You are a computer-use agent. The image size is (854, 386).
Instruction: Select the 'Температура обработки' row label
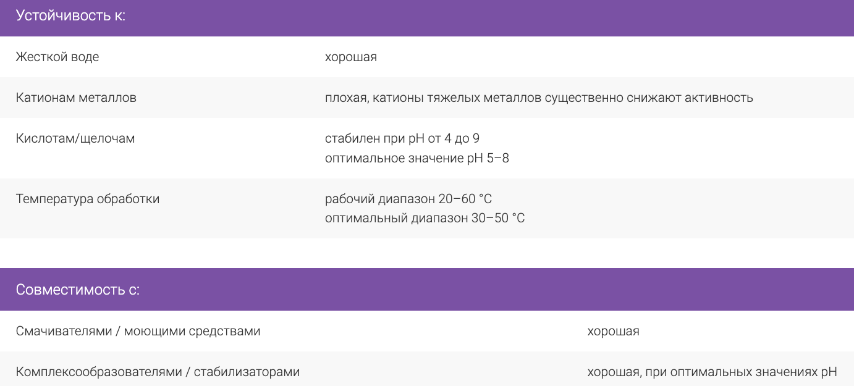(x=88, y=199)
